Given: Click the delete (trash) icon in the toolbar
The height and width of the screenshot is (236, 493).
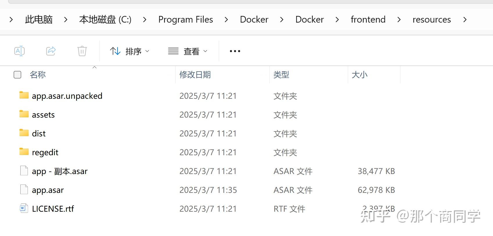Looking at the screenshot, I should tap(82, 51).
